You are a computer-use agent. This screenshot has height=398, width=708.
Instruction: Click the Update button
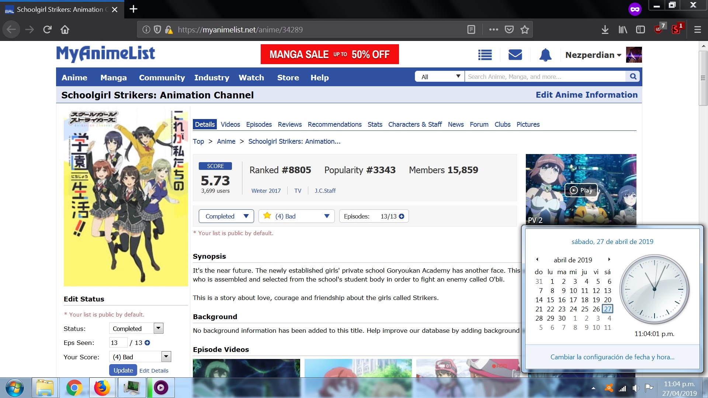pos(123,370)
